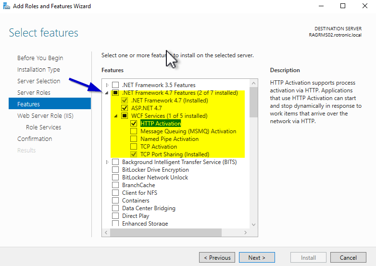The width and height of the screenshot is (376, 266).
Task: Jump to the Confirmation step
Action: pos(35,139)
